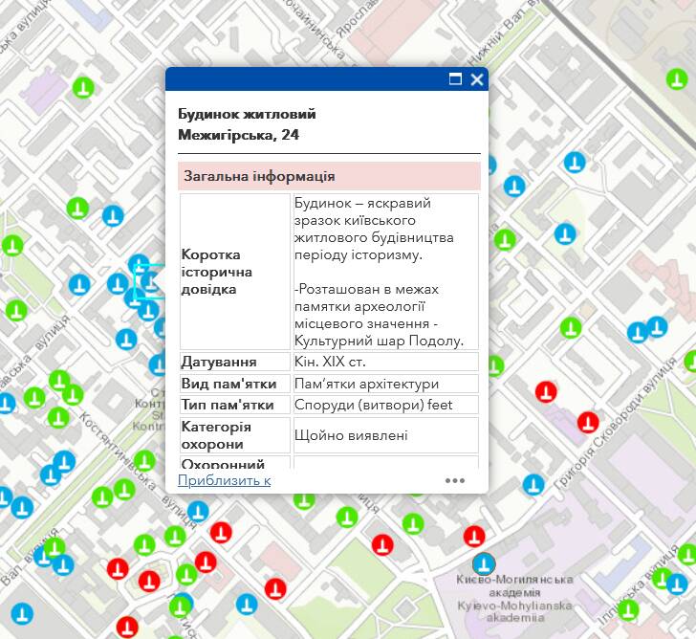This screenshot has width=696, height=639.
Task: Select green marker in the map's top-left area
Action: [84, 88]
